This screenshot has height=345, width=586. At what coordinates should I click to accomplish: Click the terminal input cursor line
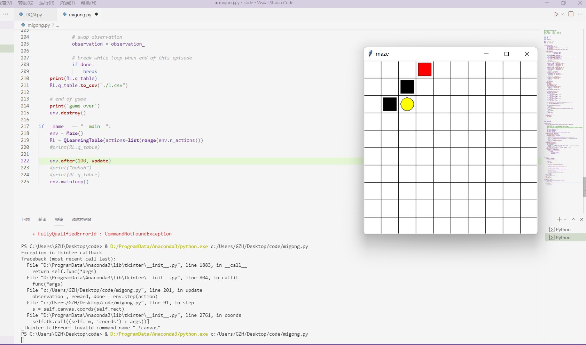click(23, 340)
